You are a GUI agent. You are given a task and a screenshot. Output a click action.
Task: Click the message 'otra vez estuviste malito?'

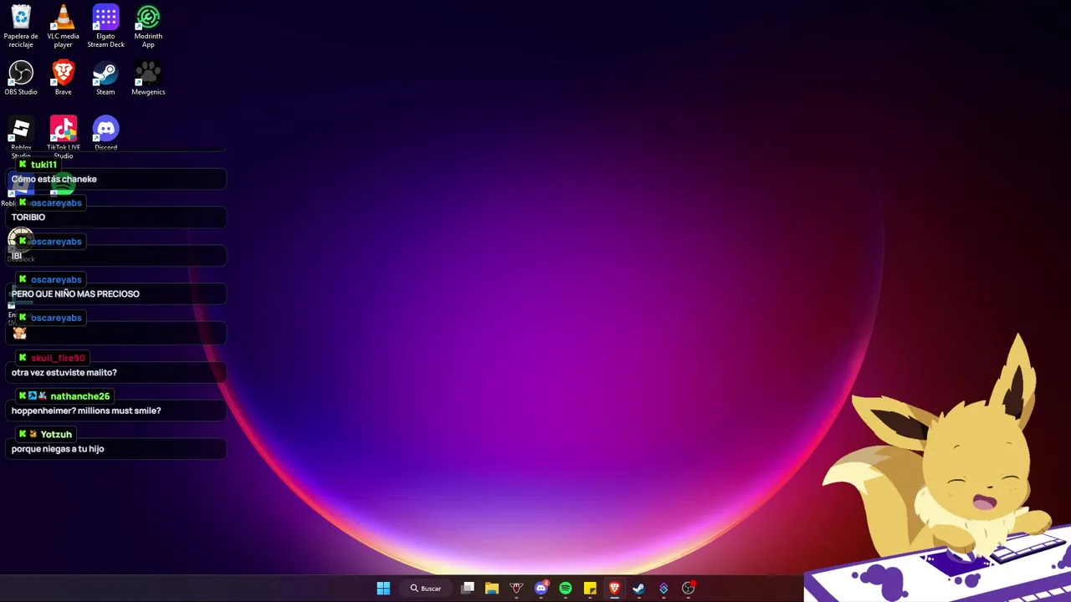coord(64,373)
